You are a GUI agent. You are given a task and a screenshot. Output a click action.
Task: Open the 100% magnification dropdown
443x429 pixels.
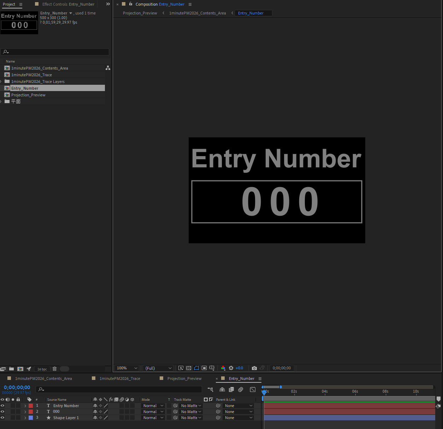tap(128, 368)
